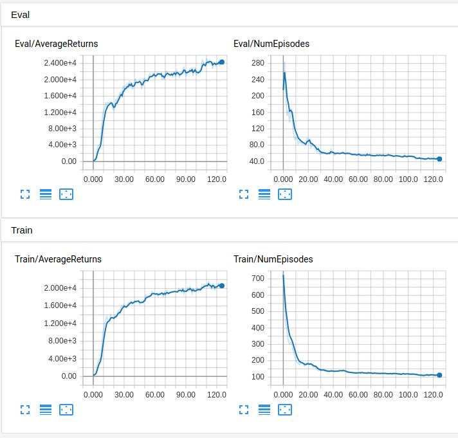
Task: Fit domain to data on Eval/AverageReturns
Action: click(66, 194)
